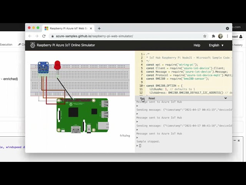This screenshot has width=246, height=185.
Task: Click the fritzing label under diagram
Action: click(125, 136)
